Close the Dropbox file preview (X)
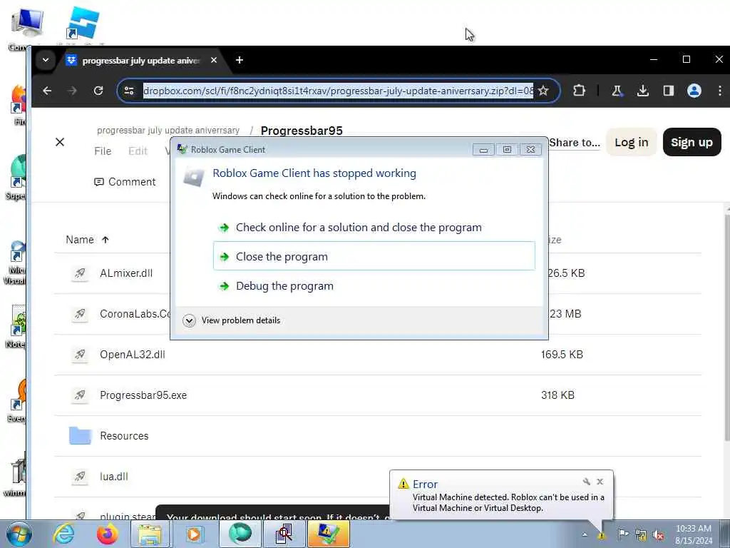 coord(60,142)
